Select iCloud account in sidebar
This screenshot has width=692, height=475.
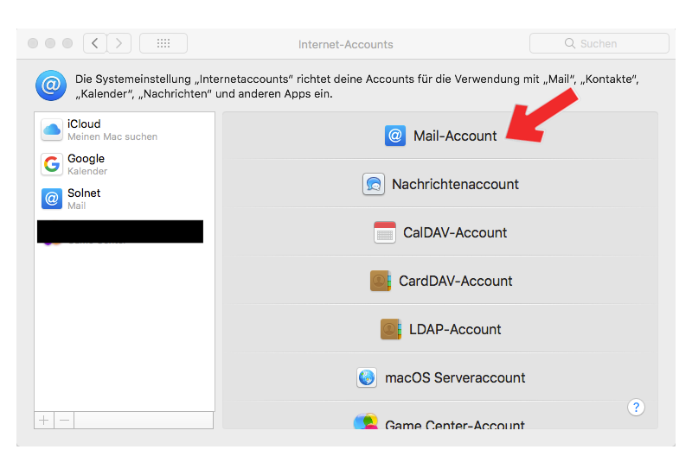(x=125, y=130)
